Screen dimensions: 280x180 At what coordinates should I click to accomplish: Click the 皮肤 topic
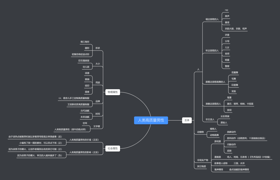pos(229,151)
